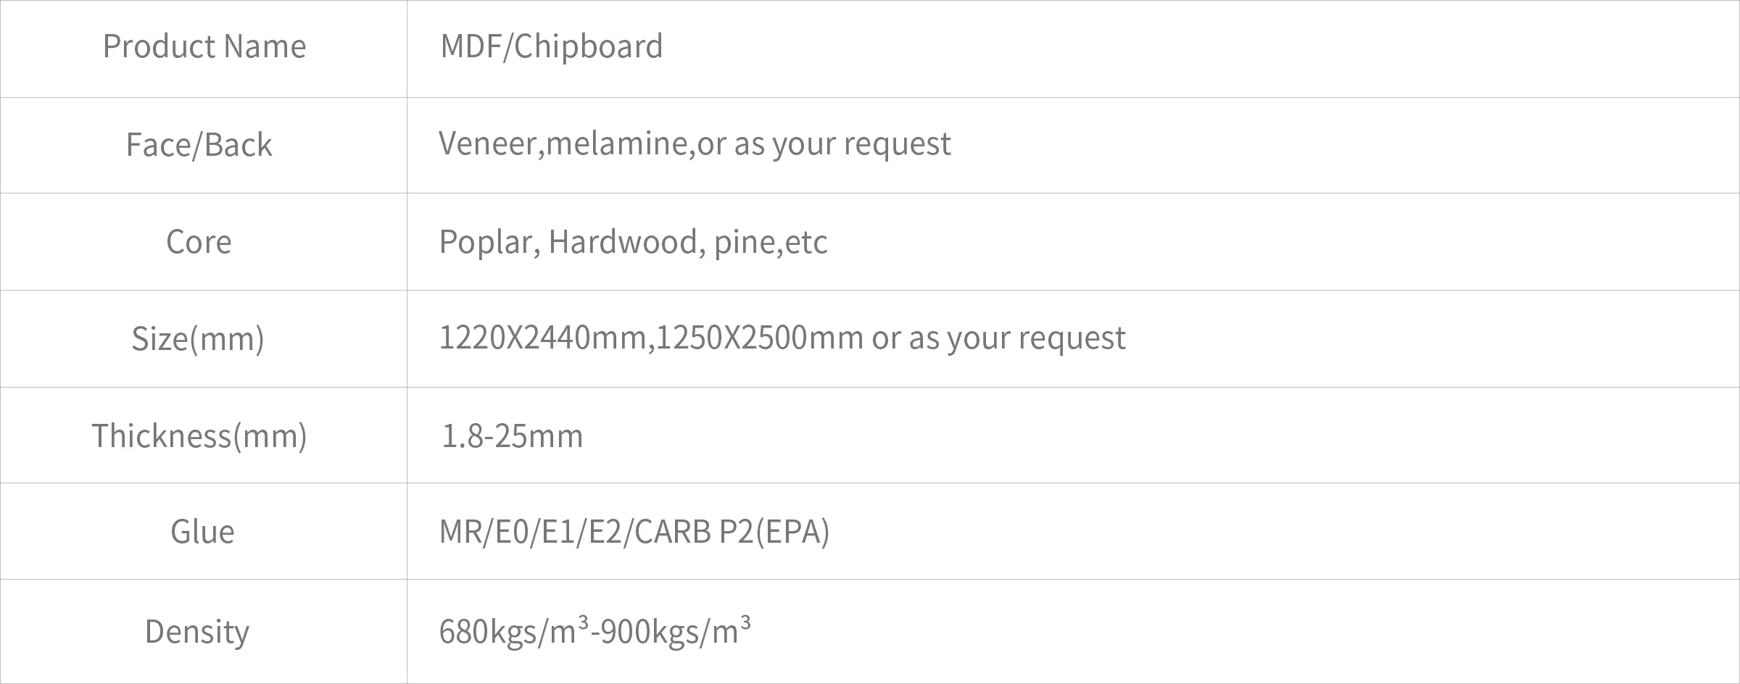1740x684 pixels.
Task: Select the 1.8-25mm thickness value
Action: (x=512, y=436)
